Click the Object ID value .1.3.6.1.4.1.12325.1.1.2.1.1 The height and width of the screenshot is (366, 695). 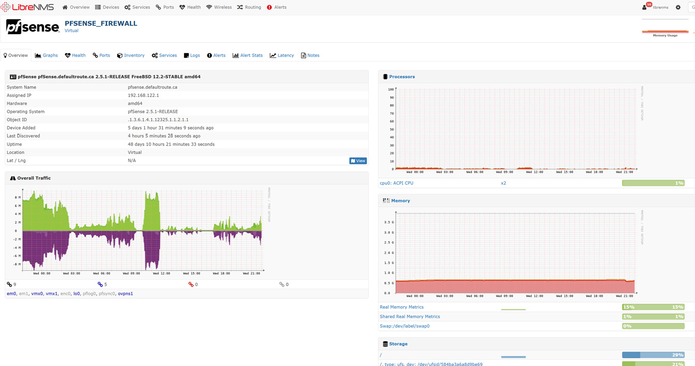[x=158, y=120]
